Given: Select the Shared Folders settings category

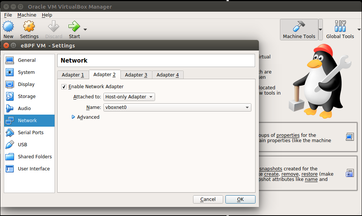Looking at the screenshot, I should (x=29, y=156).
